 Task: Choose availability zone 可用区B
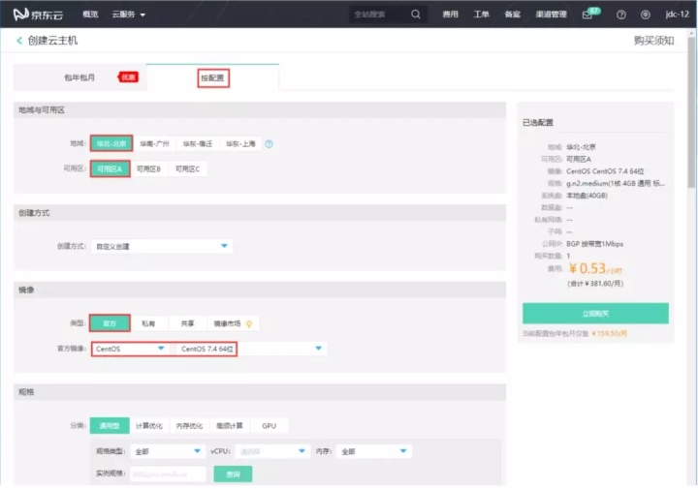148,168
